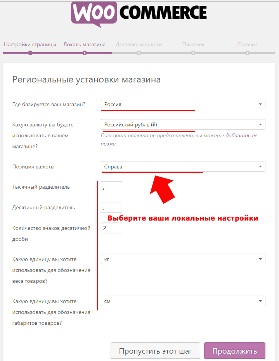Click the Десятичный разделитель label
The width and height of the screenshot is (279, 361).
coord(43,208)
